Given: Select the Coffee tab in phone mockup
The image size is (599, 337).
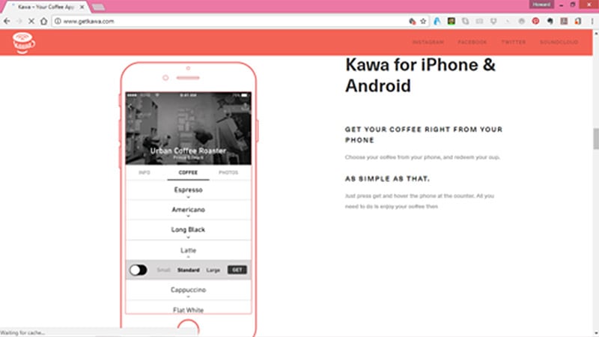Looking at the screenshot, I should click(189, 173).
